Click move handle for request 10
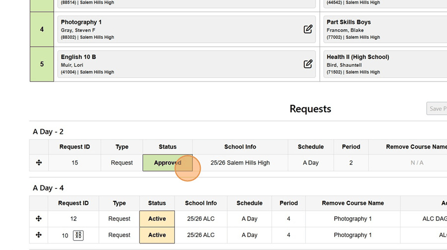This screenshot has width=447, height=250. [39, 235]
